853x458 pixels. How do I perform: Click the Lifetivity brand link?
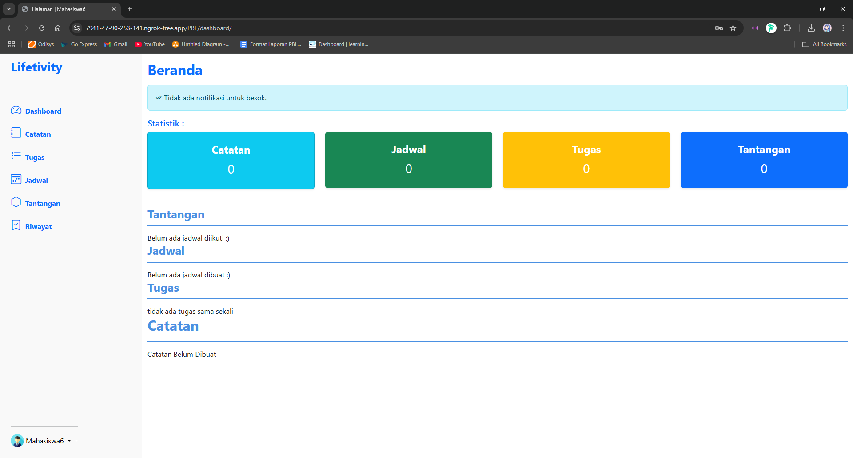pos(36,67)
